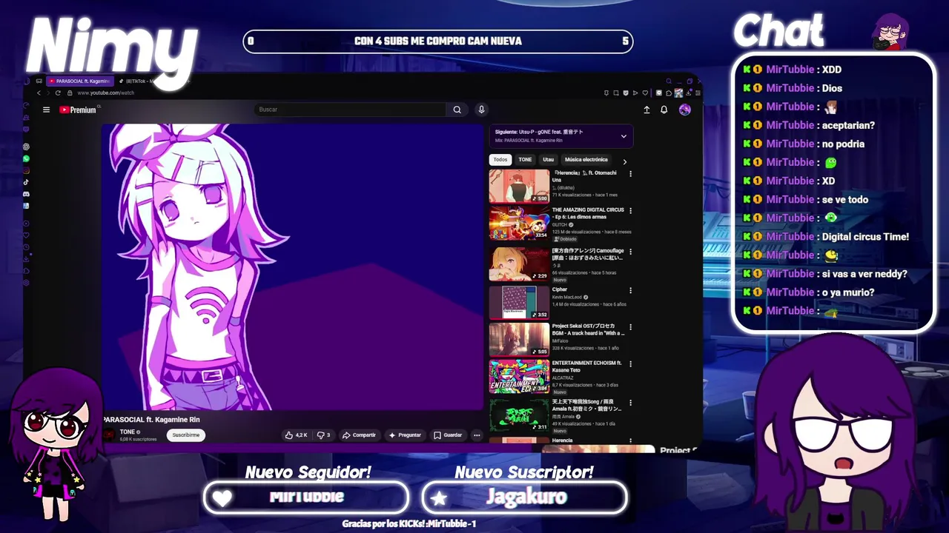Click the Guardar save button
This screenshot has height=533, width=949.
(448, 435)
